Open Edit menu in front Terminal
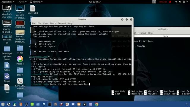Viewport: 190px width, 107px height. tap(39, 23)
